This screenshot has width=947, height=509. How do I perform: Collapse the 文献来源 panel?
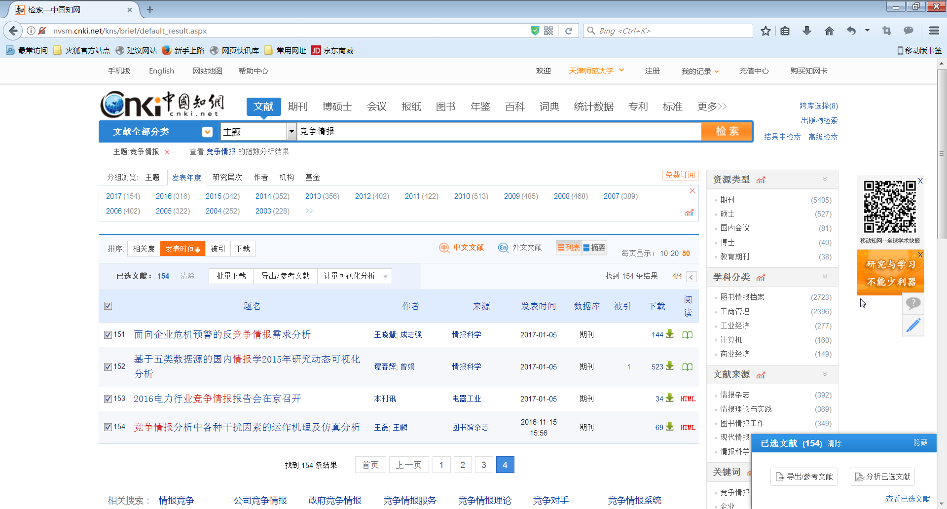(825, 374)
